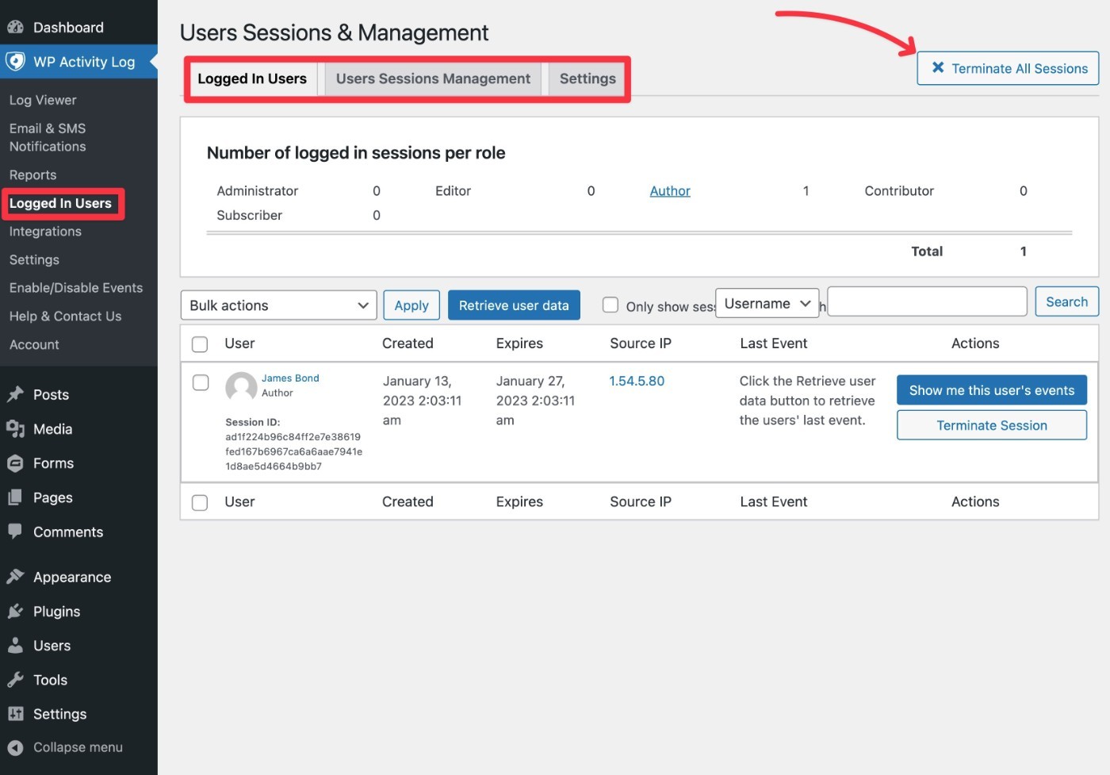Click the Settings sliders icon in sidebar

(15, 714)
